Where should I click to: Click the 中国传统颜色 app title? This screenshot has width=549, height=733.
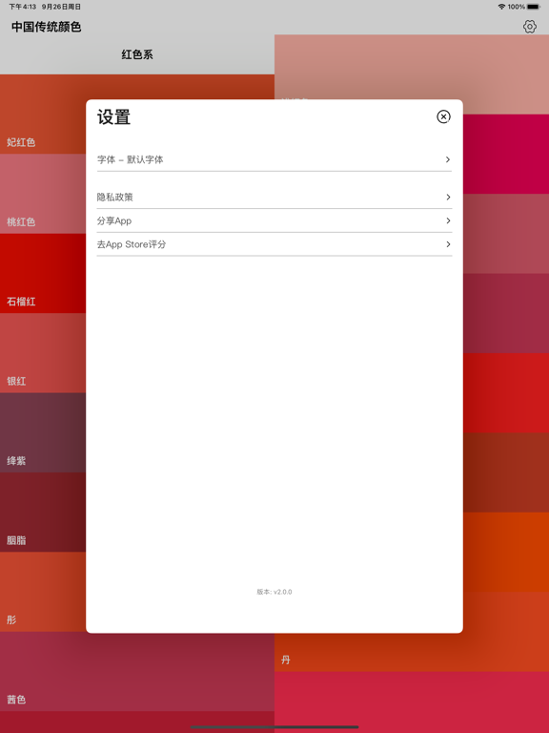click(x=46, y=27)
